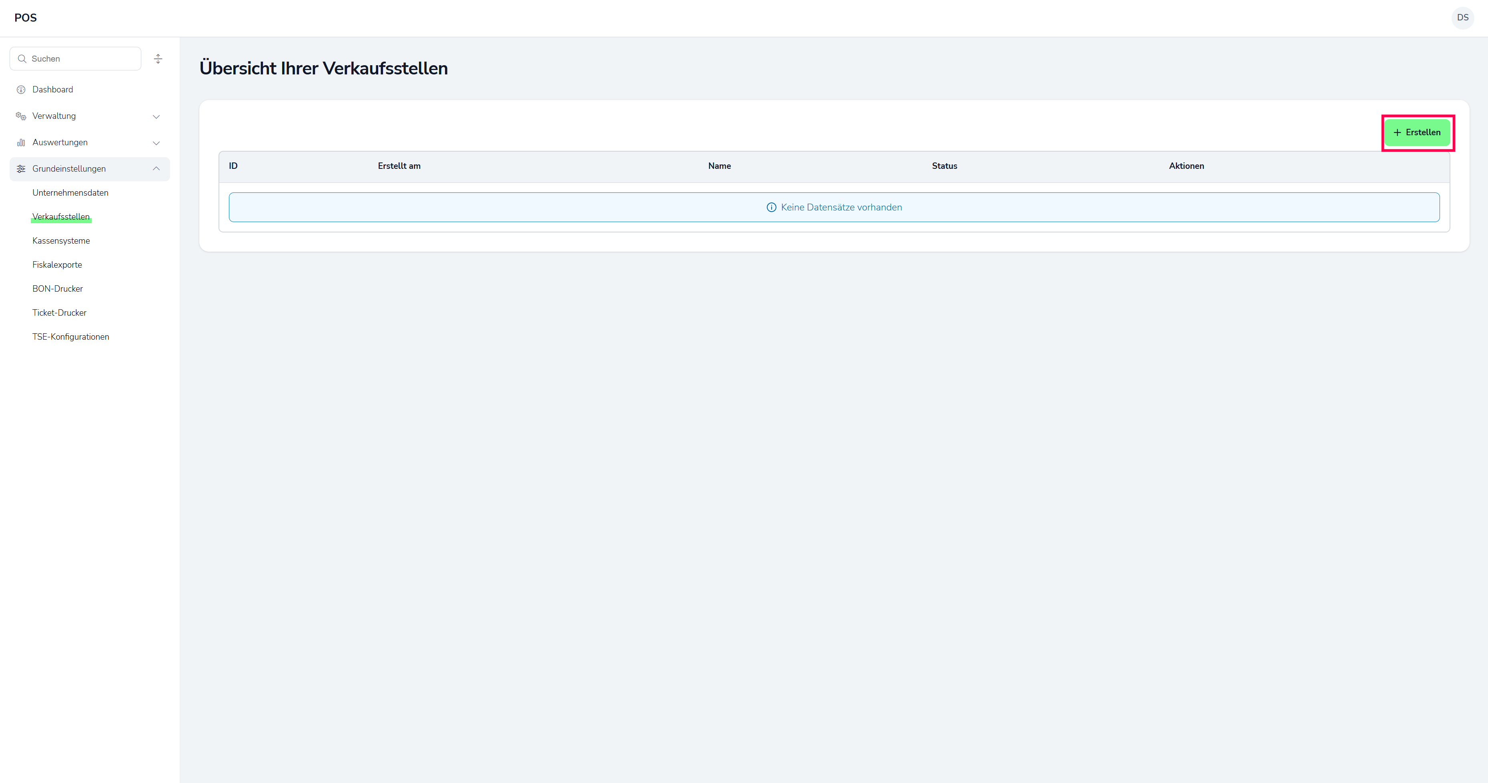The image size is (1488, 783).
Task: Open Fiskalexporte menu entry
Action: [x=57, y=265]
